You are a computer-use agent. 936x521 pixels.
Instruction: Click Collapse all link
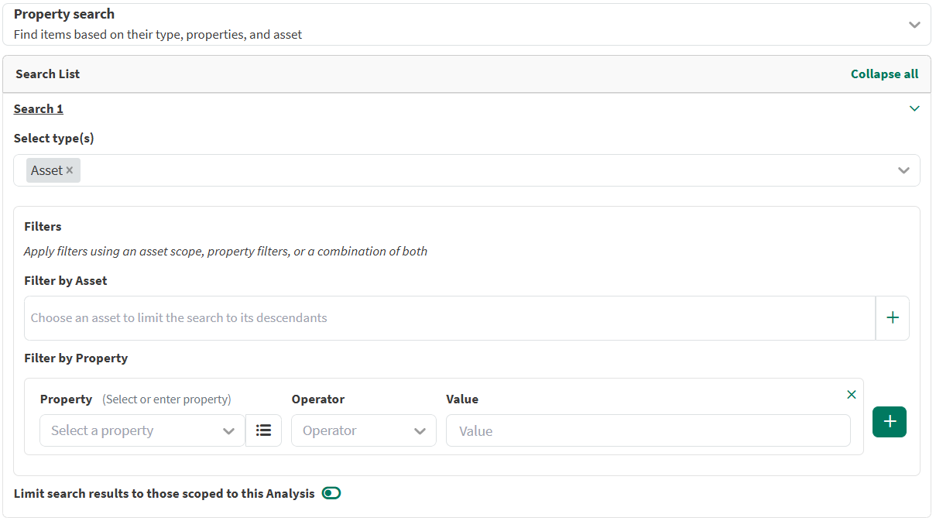point(884,74)
